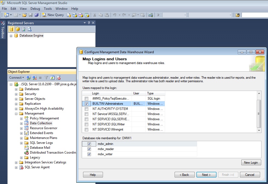This screenshot has width=268, height=184.
Task: Click Connect Object Explorer icon
Action: [x=28, y=78]
